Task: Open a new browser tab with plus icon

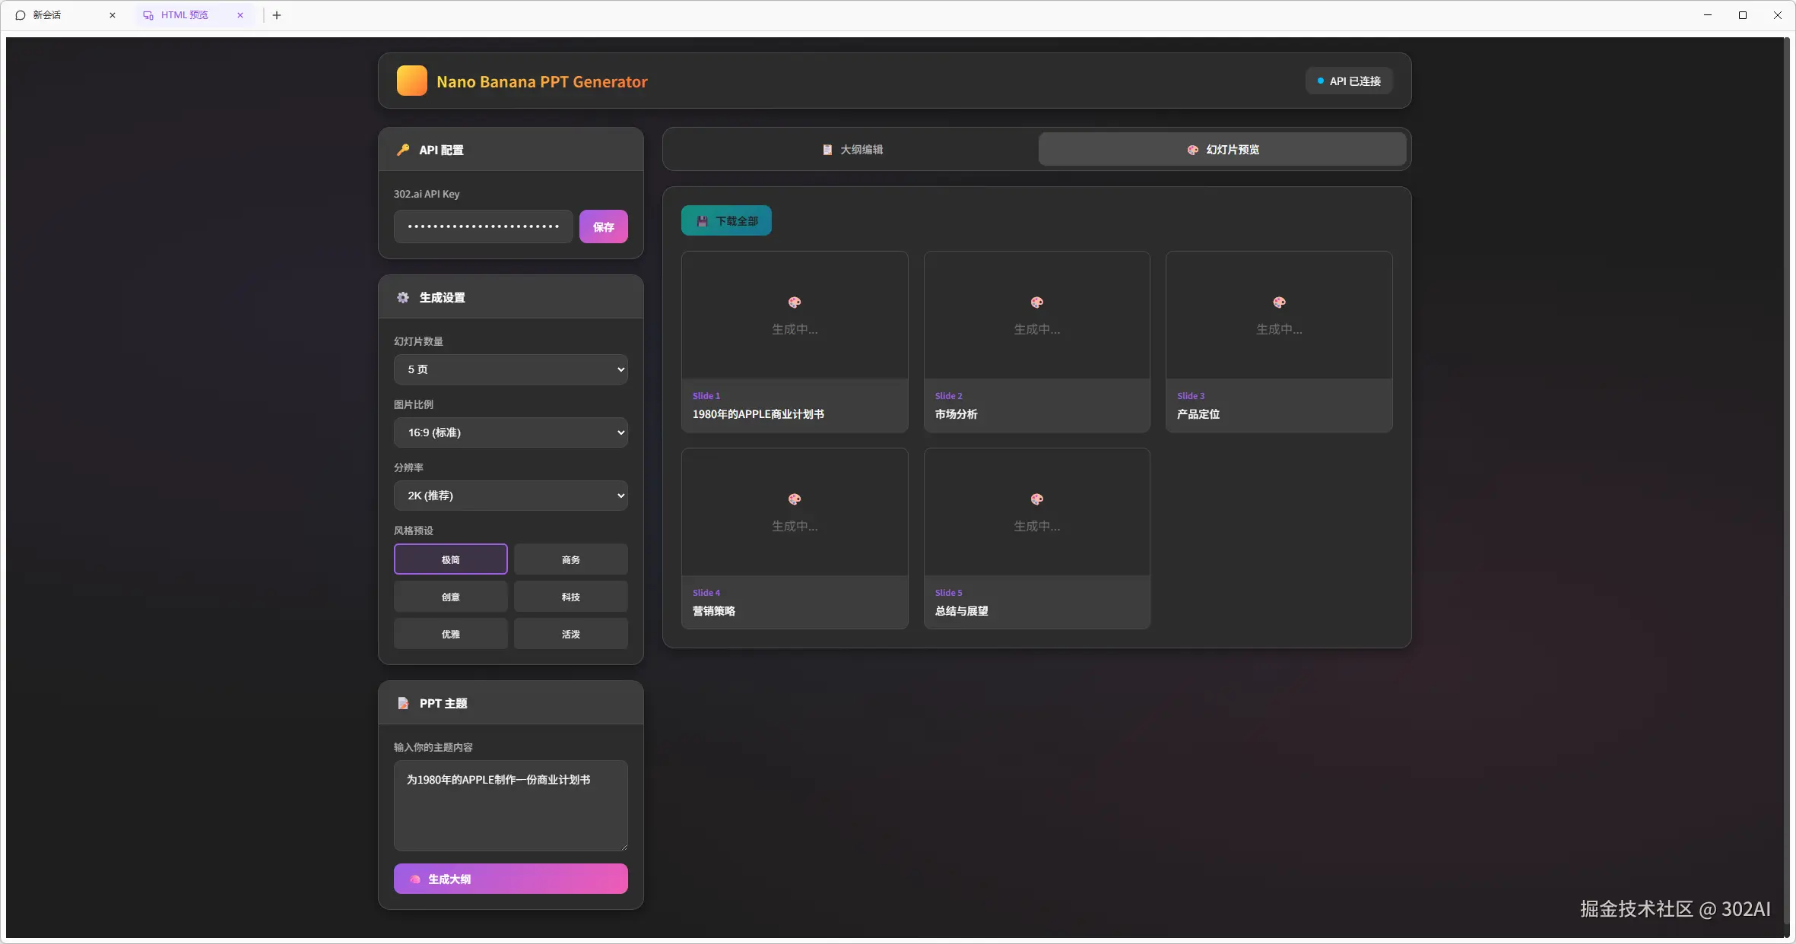Action: click(277, 15)
